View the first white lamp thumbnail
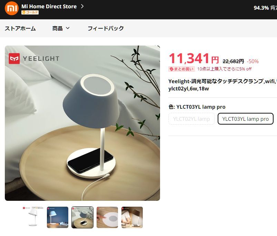Viewport: 277px width, 236px height. (33, 217)
